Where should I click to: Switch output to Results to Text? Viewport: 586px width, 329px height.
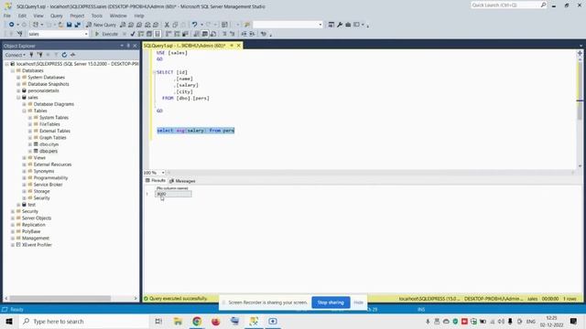197,34
